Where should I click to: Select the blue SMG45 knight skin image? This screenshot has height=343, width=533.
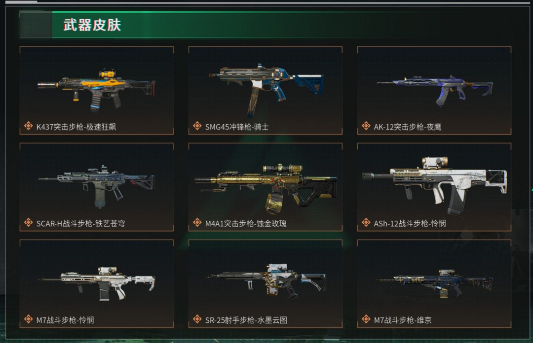click(266, 89)
